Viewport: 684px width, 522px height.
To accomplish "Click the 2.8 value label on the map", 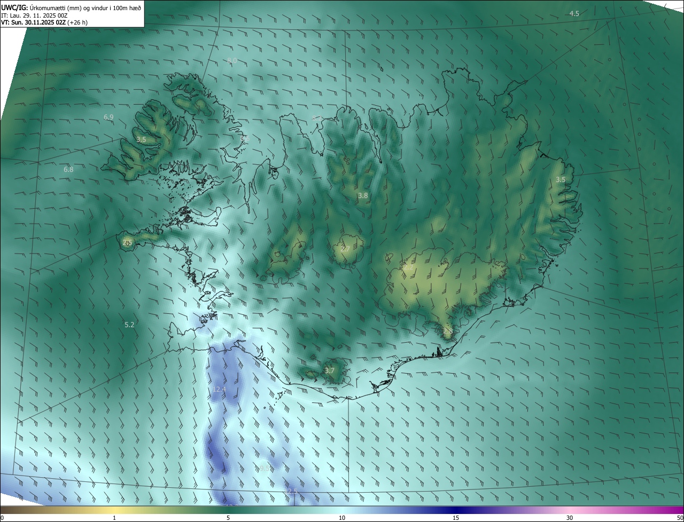I will click(x=448, y=331).
